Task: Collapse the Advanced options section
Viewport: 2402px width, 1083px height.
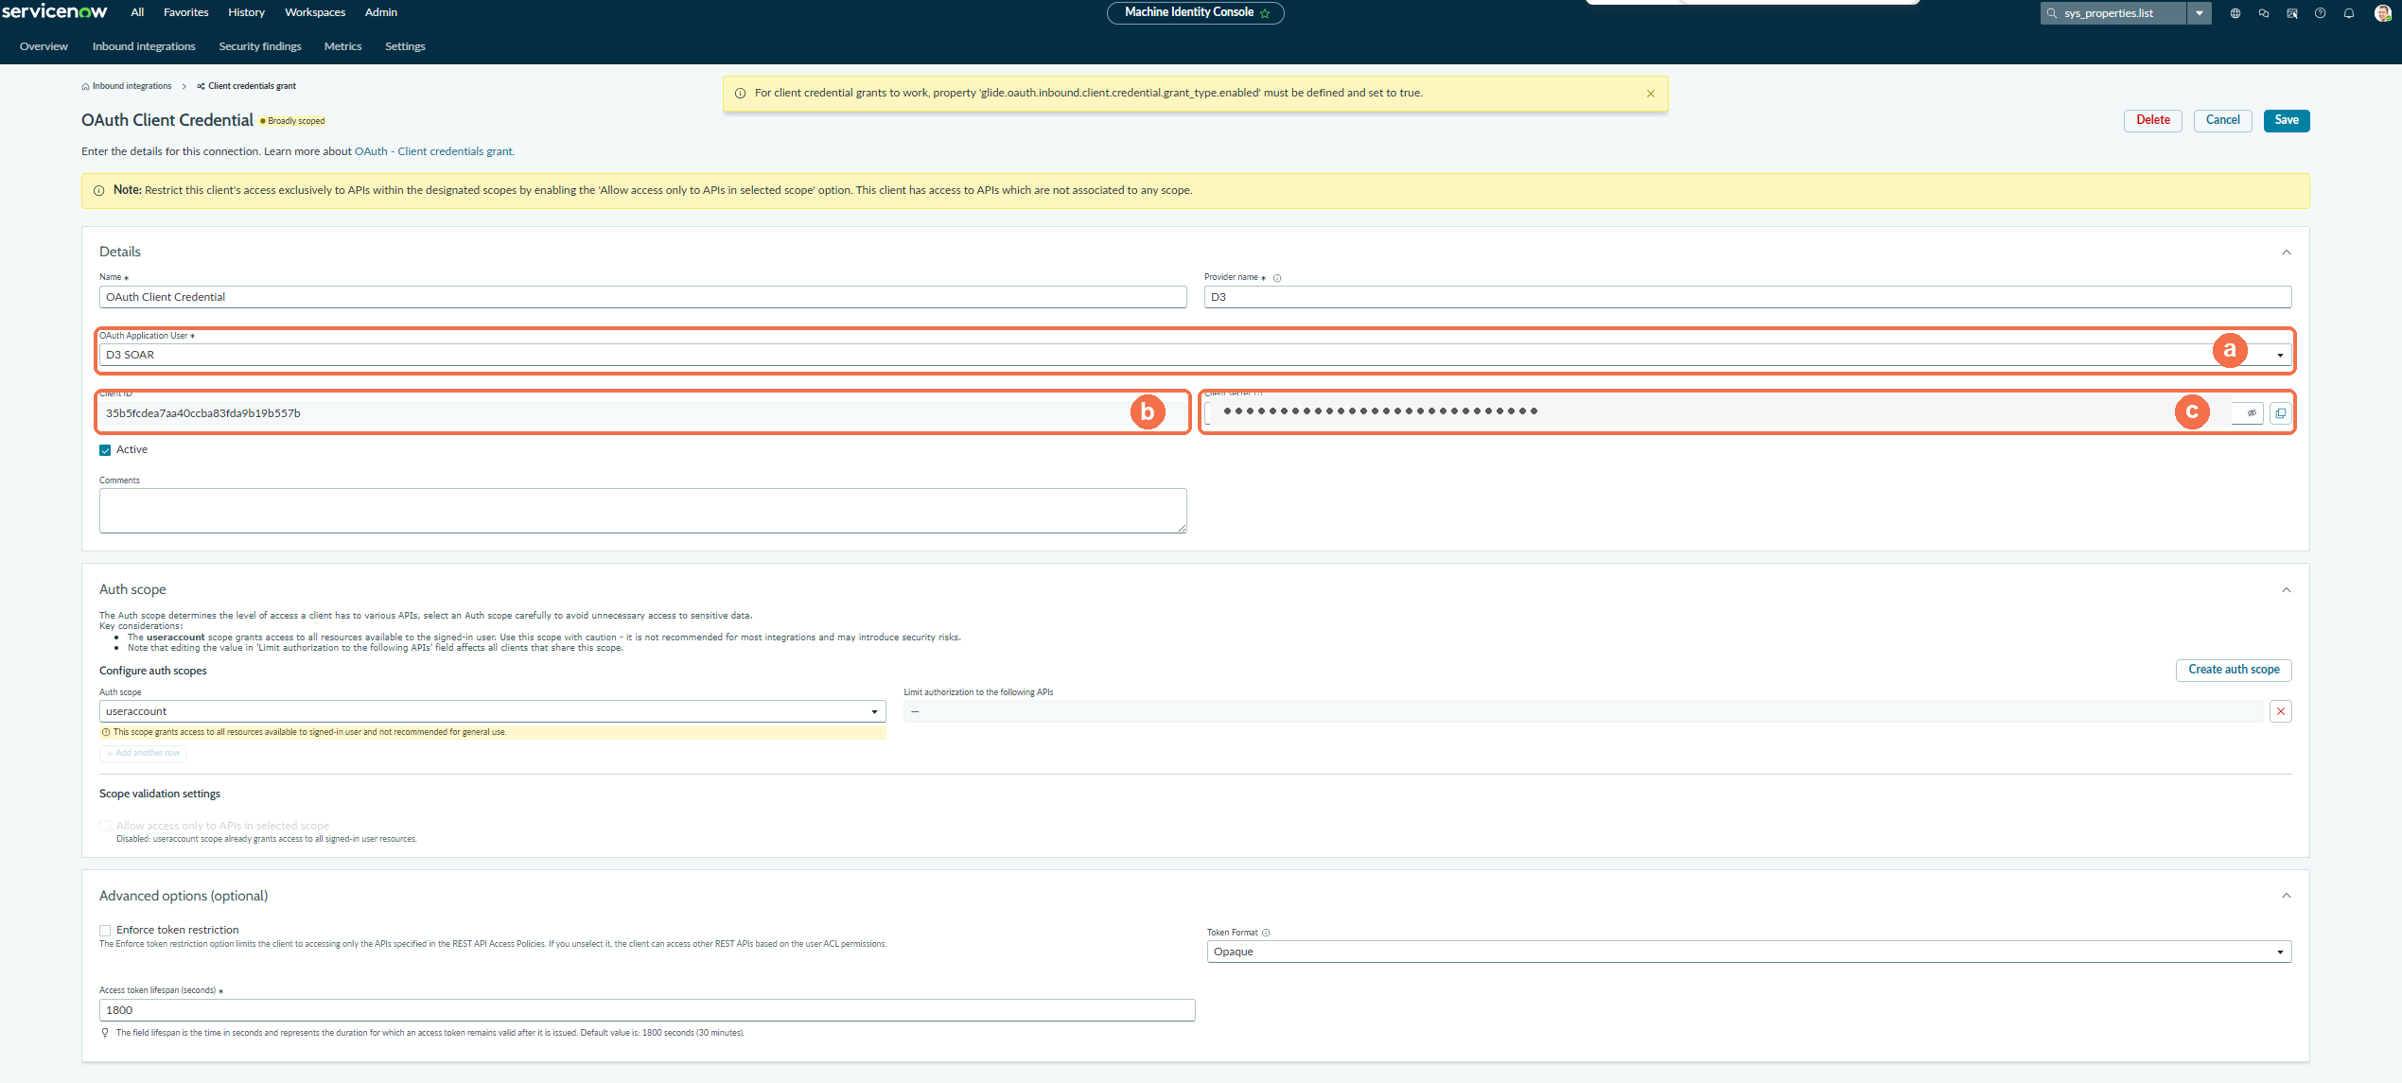Action: (x=2287, y=896)
